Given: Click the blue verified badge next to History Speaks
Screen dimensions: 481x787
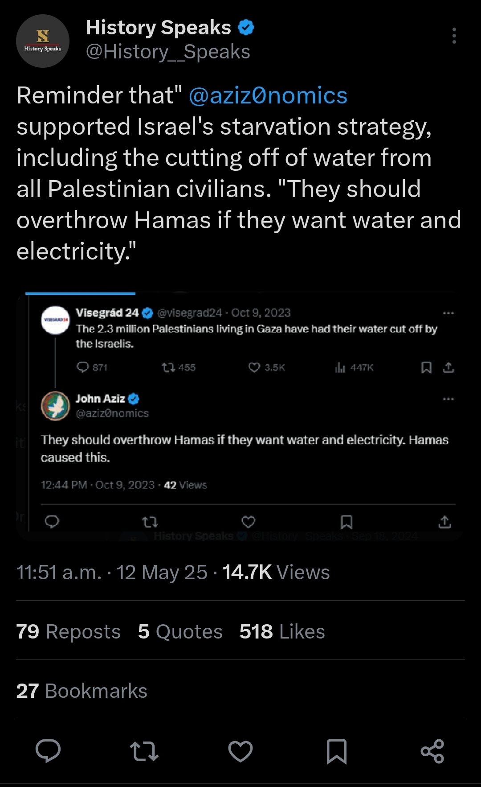Looking at the screenshot, I should (246, 28).
